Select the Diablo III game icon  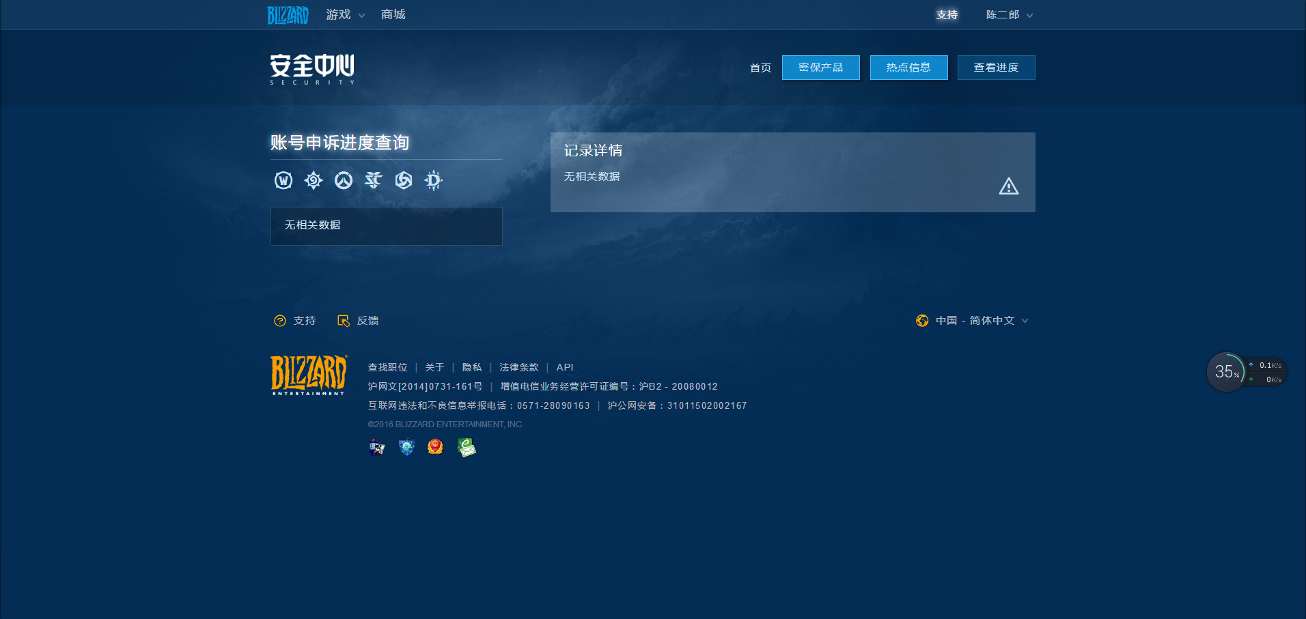point(433,180)
